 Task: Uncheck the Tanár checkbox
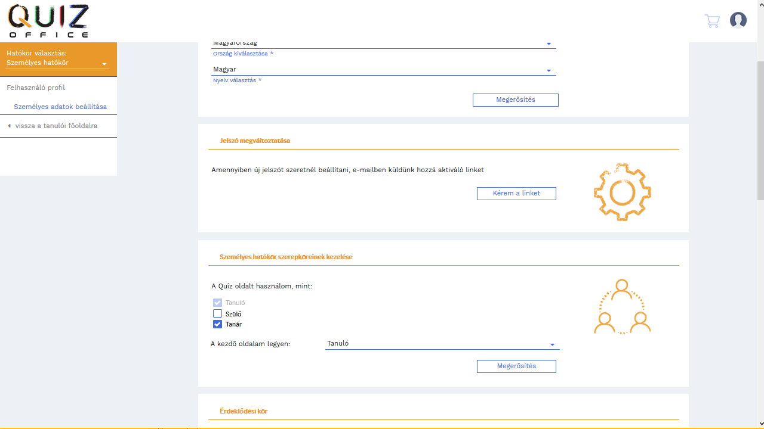pos(217,324)
